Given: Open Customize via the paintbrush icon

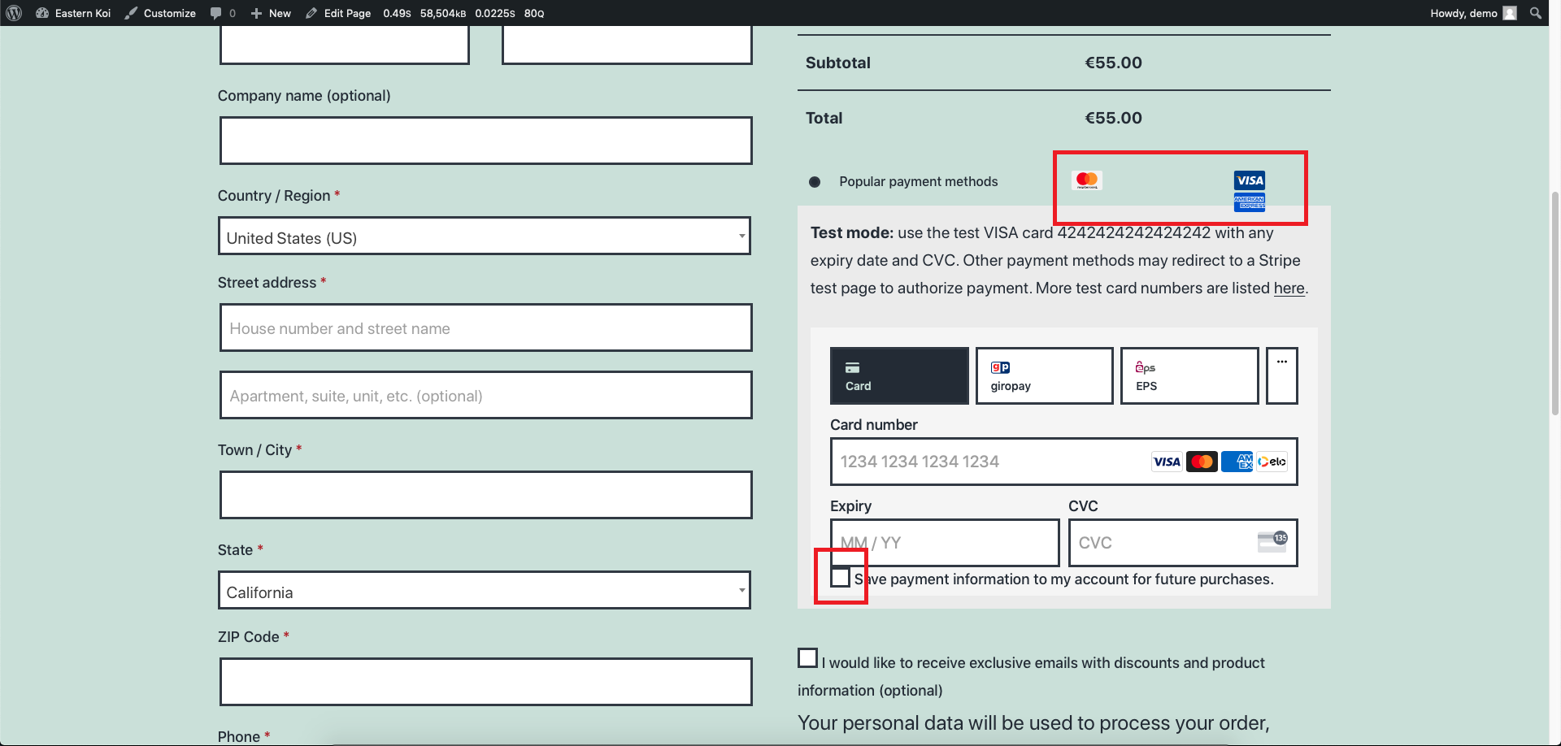Looking at the screenshot, I should [x=159, y=13].
